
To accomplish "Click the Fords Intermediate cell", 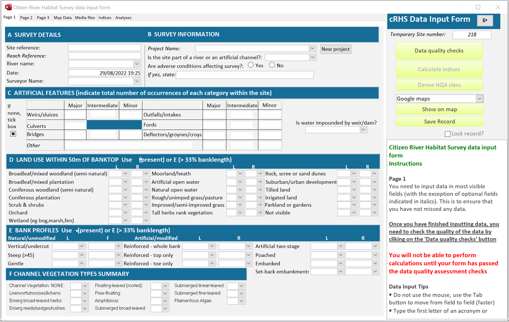I will click(242, 125).
